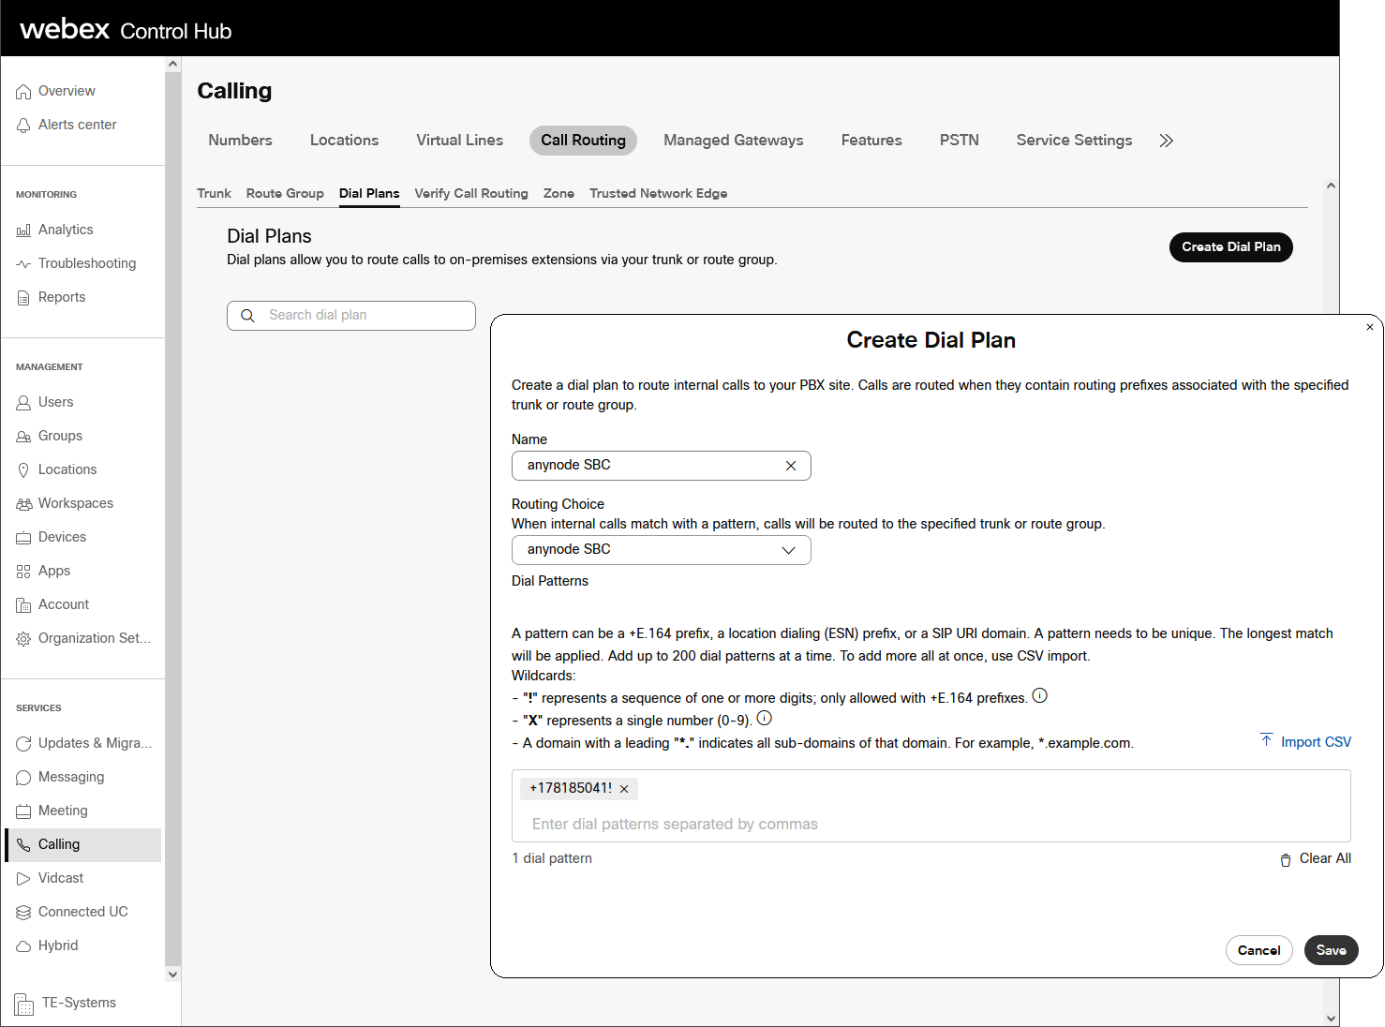Screen dimensions: 1385x1027
Task: Open the Routing Choice dropdown
Action: pos(662,550)
